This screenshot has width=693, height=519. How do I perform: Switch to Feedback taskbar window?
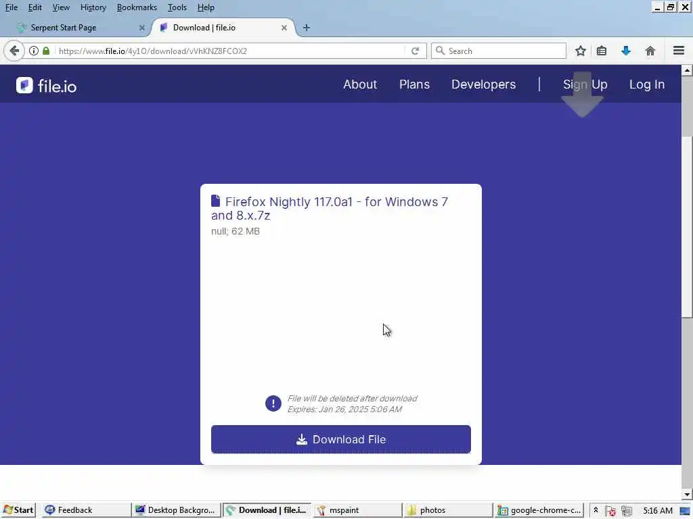[x=86, y=510]
